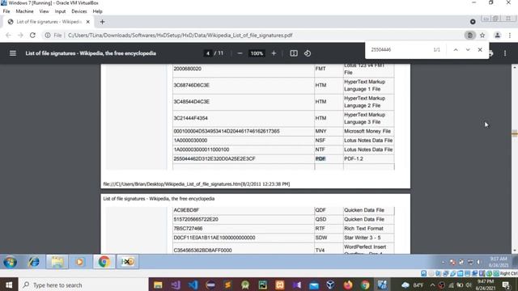Image resolution: width=518 pixels, height=291 pixels.
Task: Click the Rich Text Format description
Action: [x=363, y=228]
